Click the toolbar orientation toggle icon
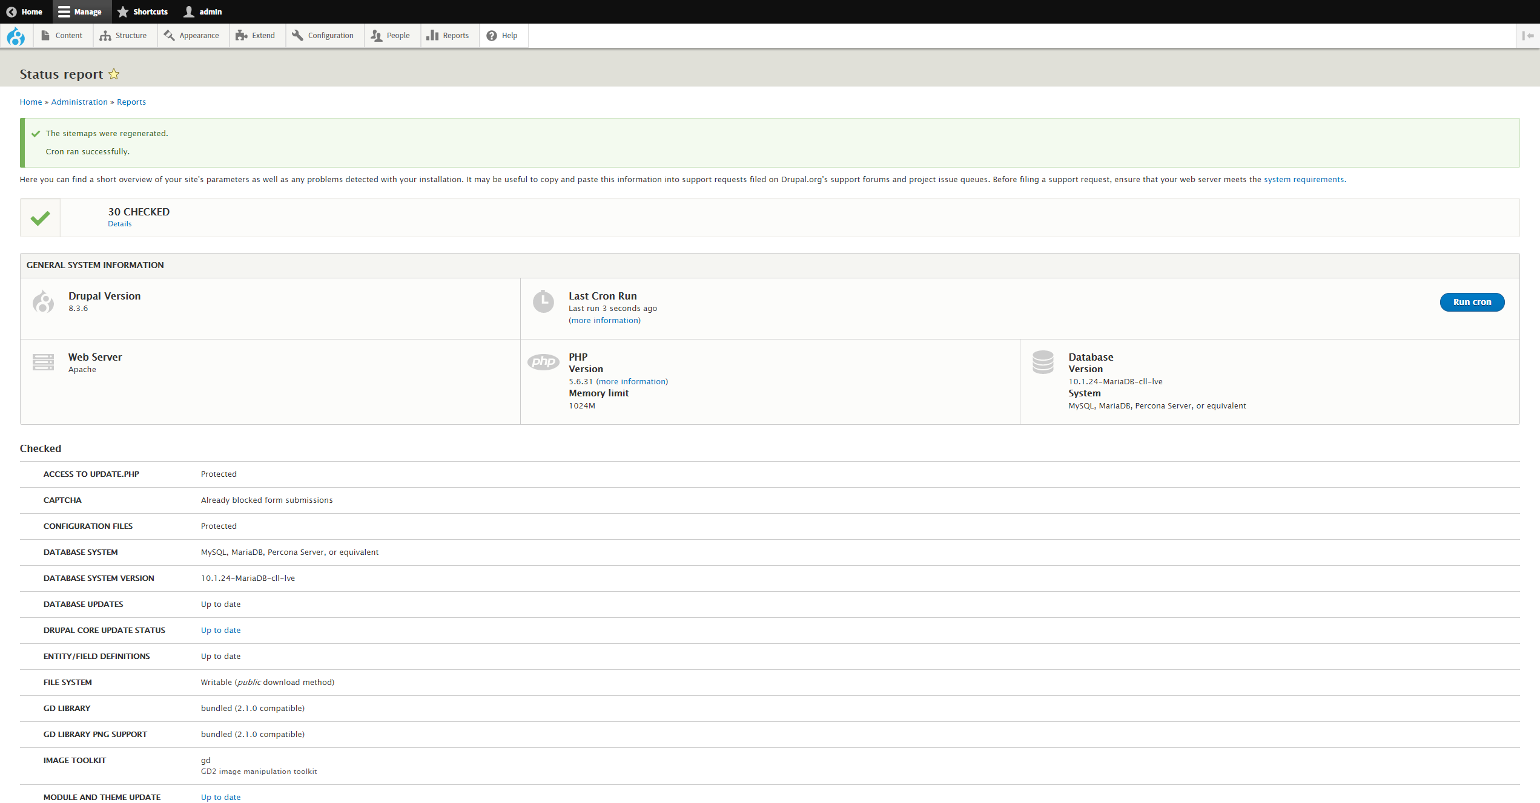Image resolution: width=1540 pixels, height=803 pixels. 1527,36
